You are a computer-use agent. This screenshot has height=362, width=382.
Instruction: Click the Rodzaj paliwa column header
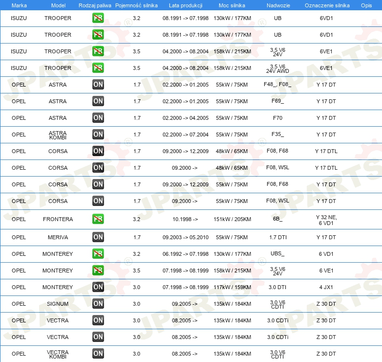(x=95, y=5)
